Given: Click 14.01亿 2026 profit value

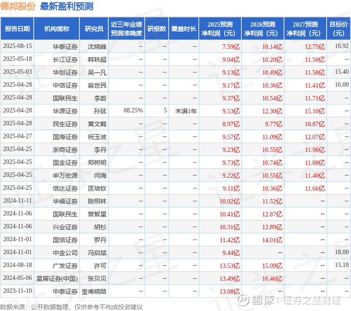Looking at the screenshot, I should click(x=272, y=240).
